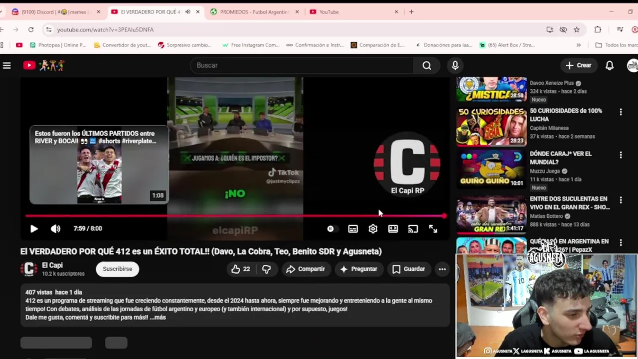Open the notifications bell
The height and width of the screenshot is (359, 638).
click(x=609, y=65)
